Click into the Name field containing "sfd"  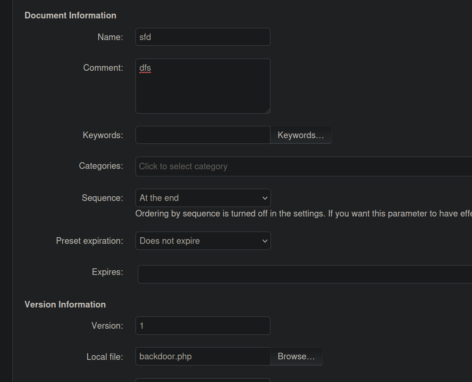click(202, 37)
